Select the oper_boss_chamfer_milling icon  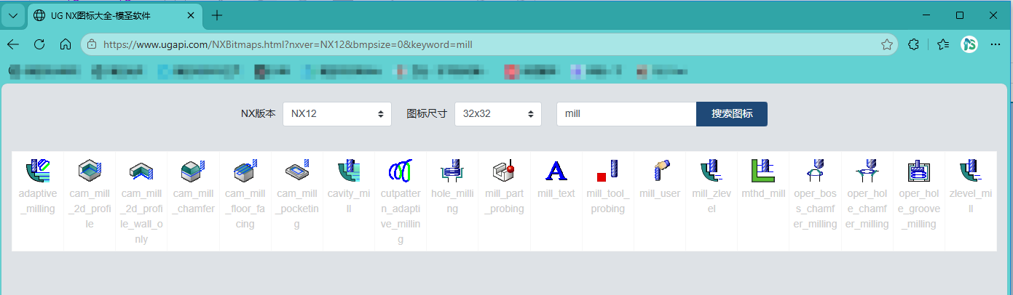(x=816, y=171)
